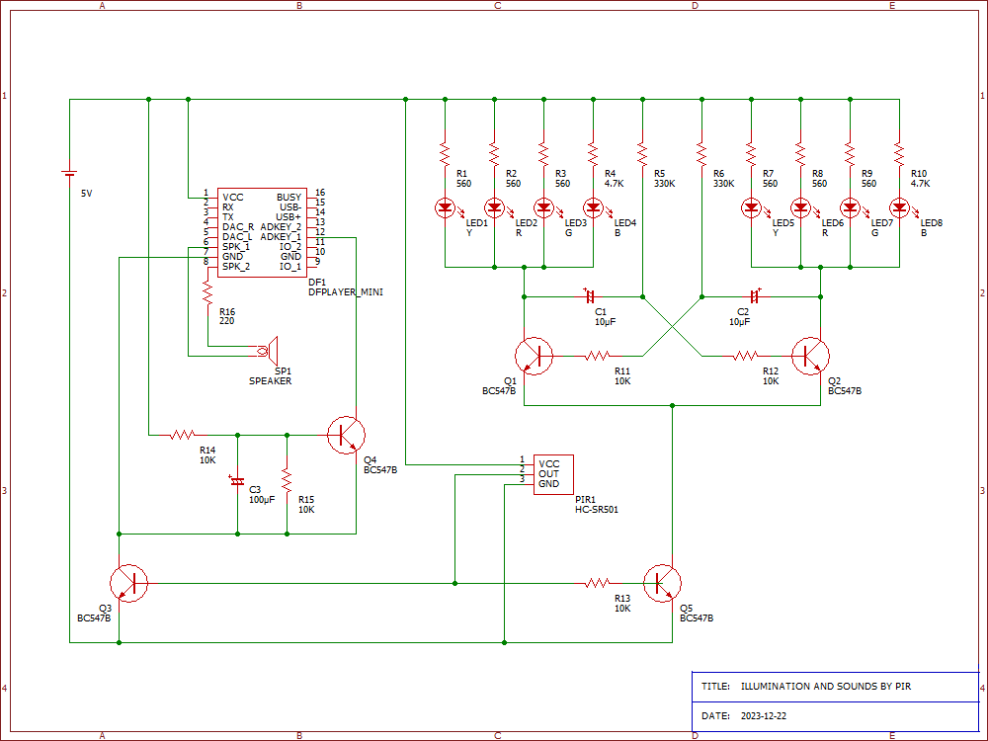
Task: Select transistor Q2 symbol
Action: 810,356
